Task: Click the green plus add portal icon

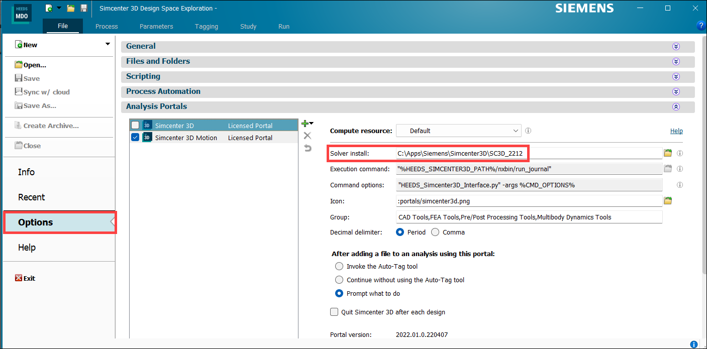Action: 305,124
